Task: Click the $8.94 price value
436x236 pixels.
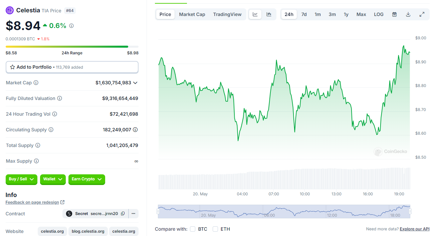Action: point(23,26)
